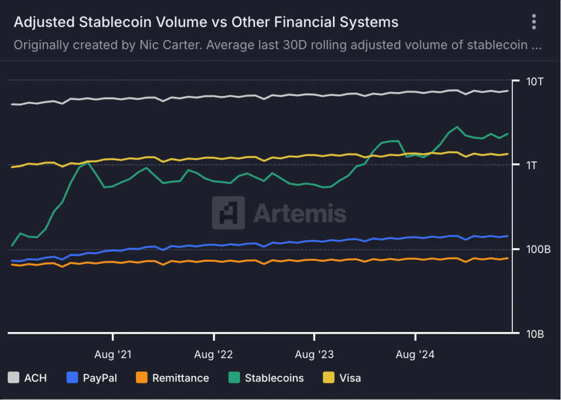The width and height of the screenshot is (561, 400).
Task: Toggle the Visa series off
Action: coord(350,378)
